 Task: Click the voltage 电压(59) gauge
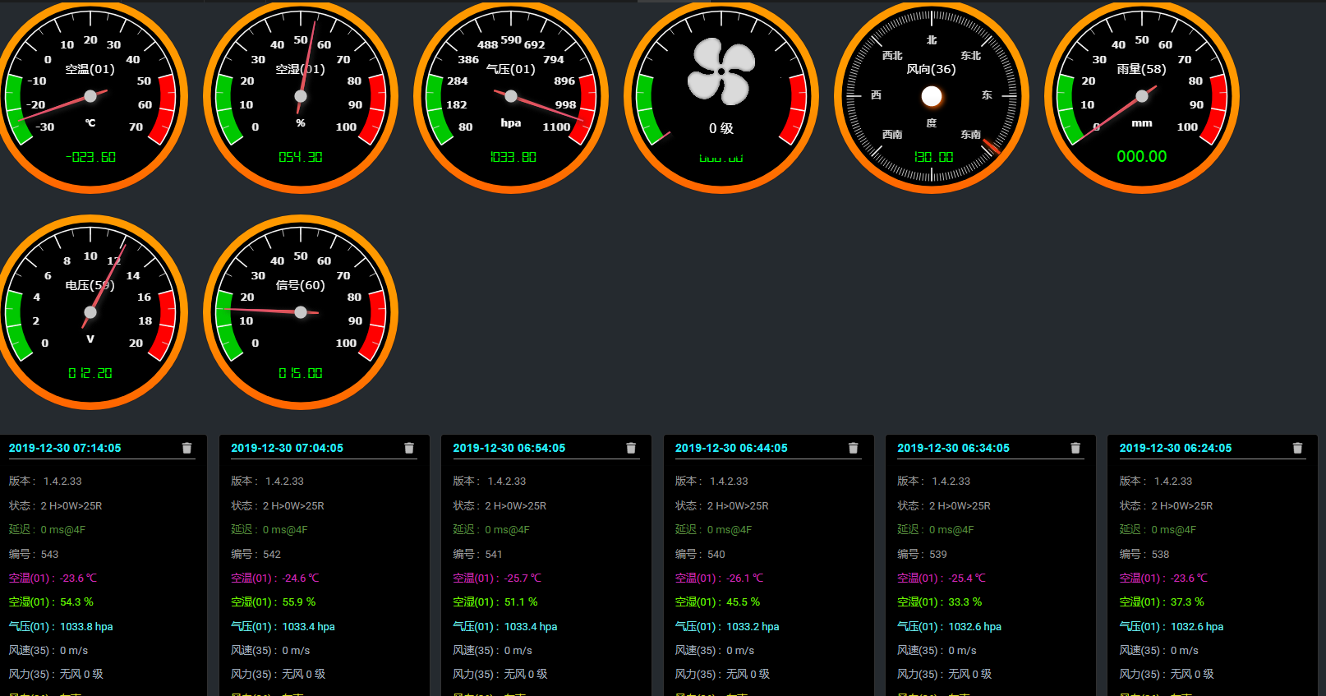coord(90,312)
